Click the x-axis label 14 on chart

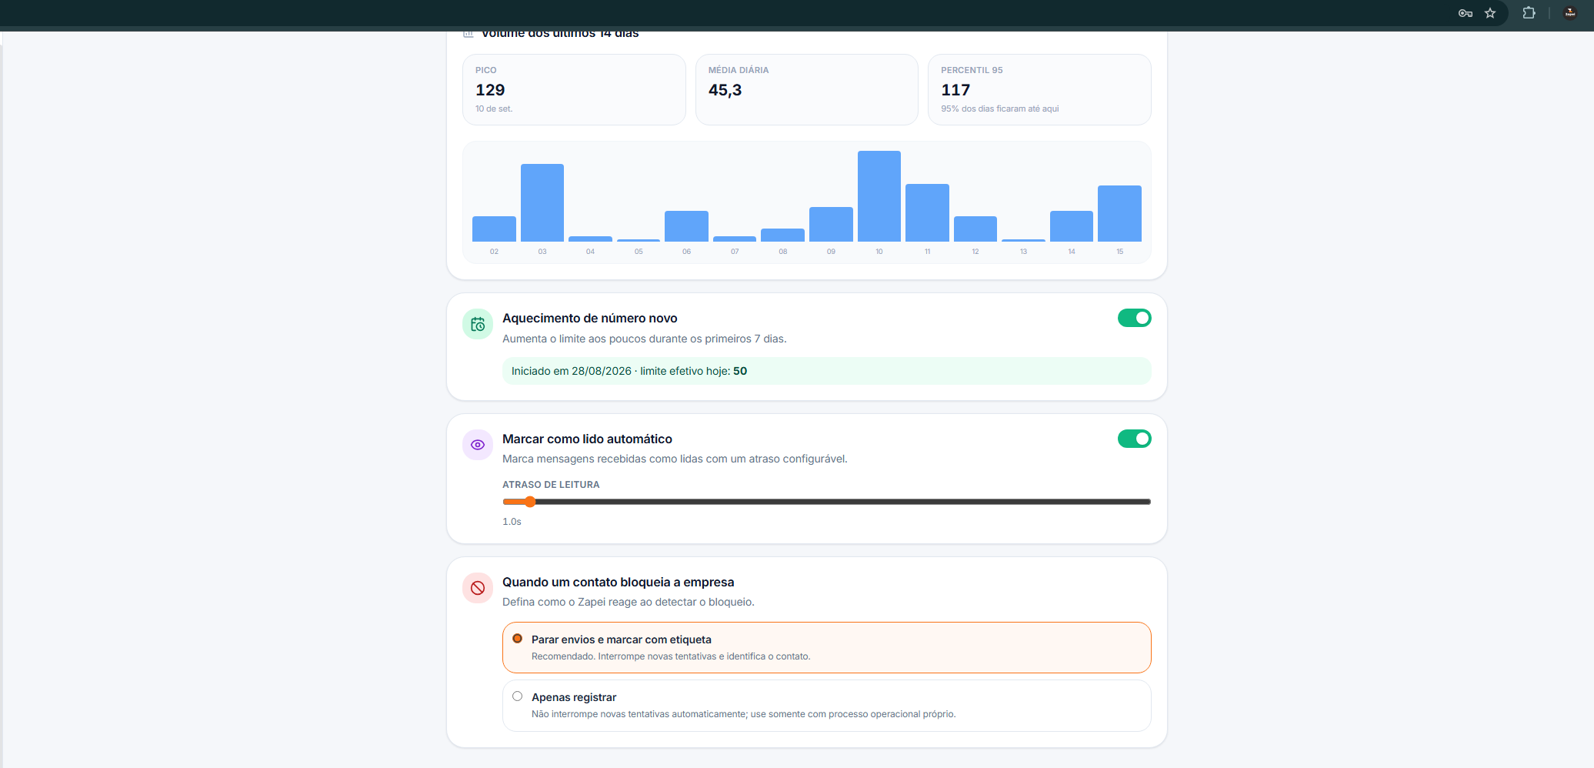click(1072, 252)
